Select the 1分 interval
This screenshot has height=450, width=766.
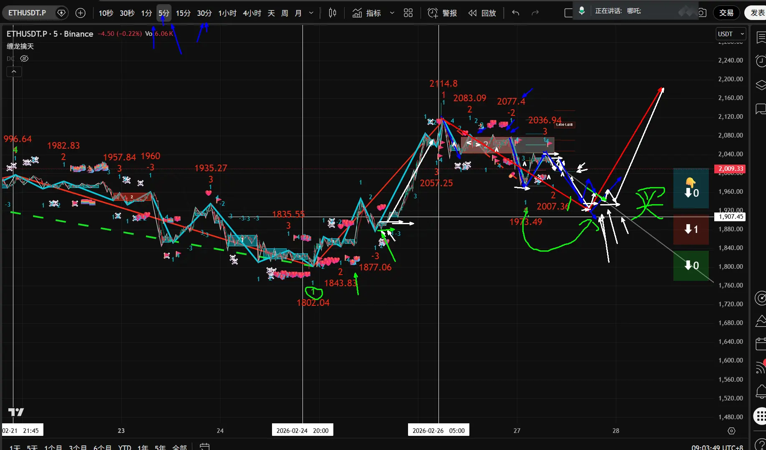[x=146, y=13]
